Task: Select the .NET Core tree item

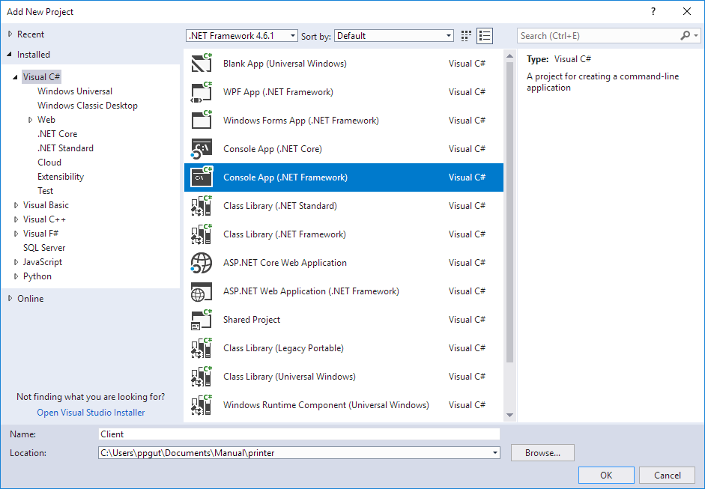Action: coord(57,134)
